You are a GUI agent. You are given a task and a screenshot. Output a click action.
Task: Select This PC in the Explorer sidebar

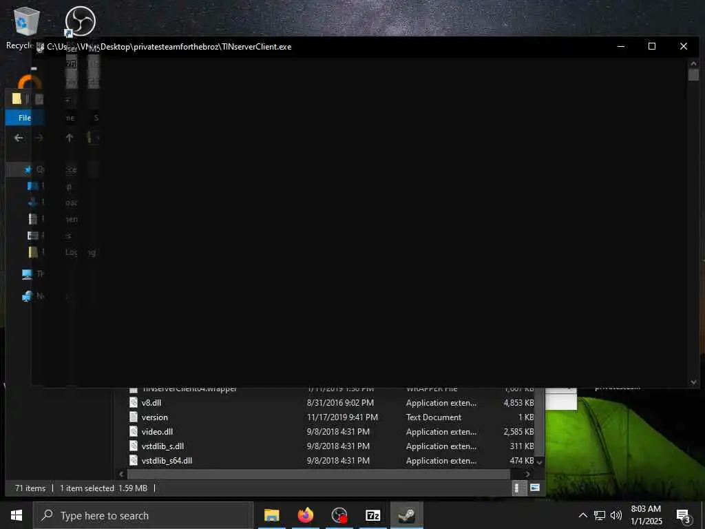[x=27, y=274]
